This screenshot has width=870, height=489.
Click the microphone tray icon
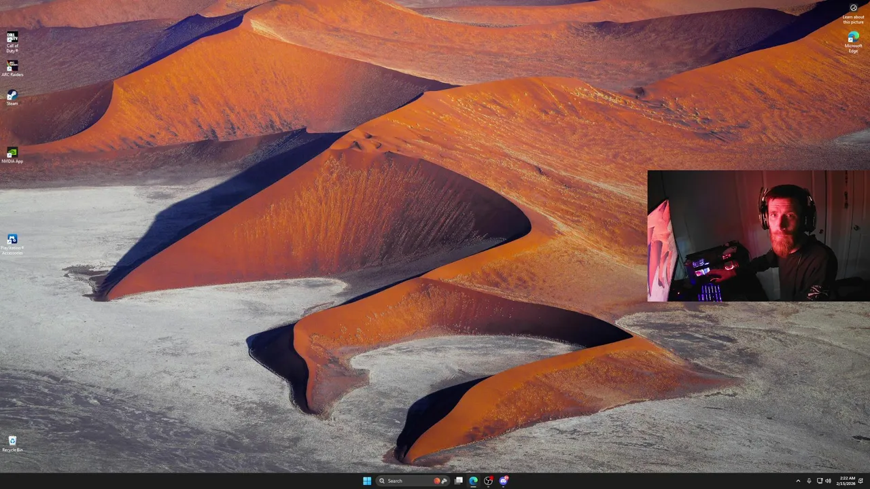(809, 481)
